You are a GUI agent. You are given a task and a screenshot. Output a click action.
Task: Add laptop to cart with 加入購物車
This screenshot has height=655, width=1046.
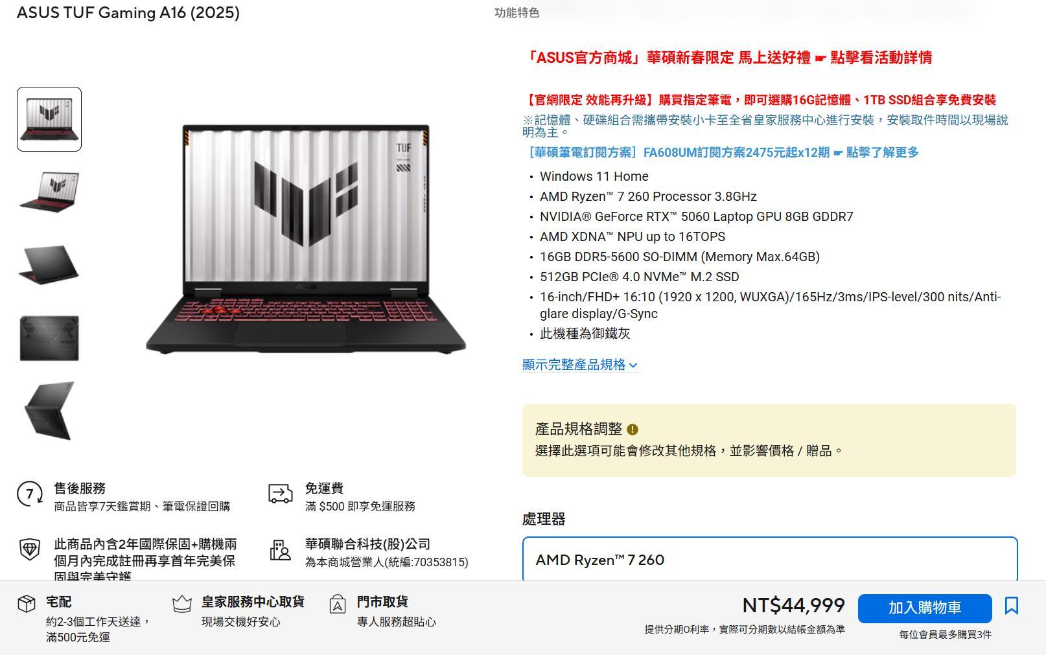(x=925, y=608)
